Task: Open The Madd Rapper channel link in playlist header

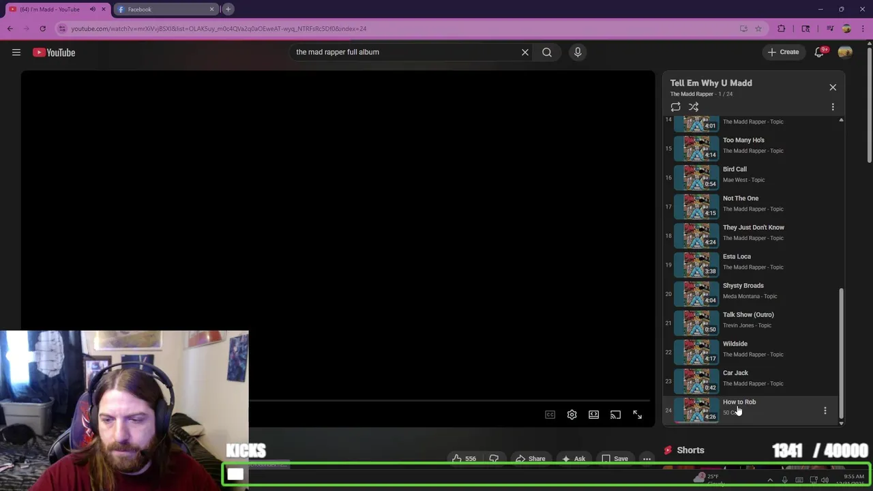Action: (691, 94)
